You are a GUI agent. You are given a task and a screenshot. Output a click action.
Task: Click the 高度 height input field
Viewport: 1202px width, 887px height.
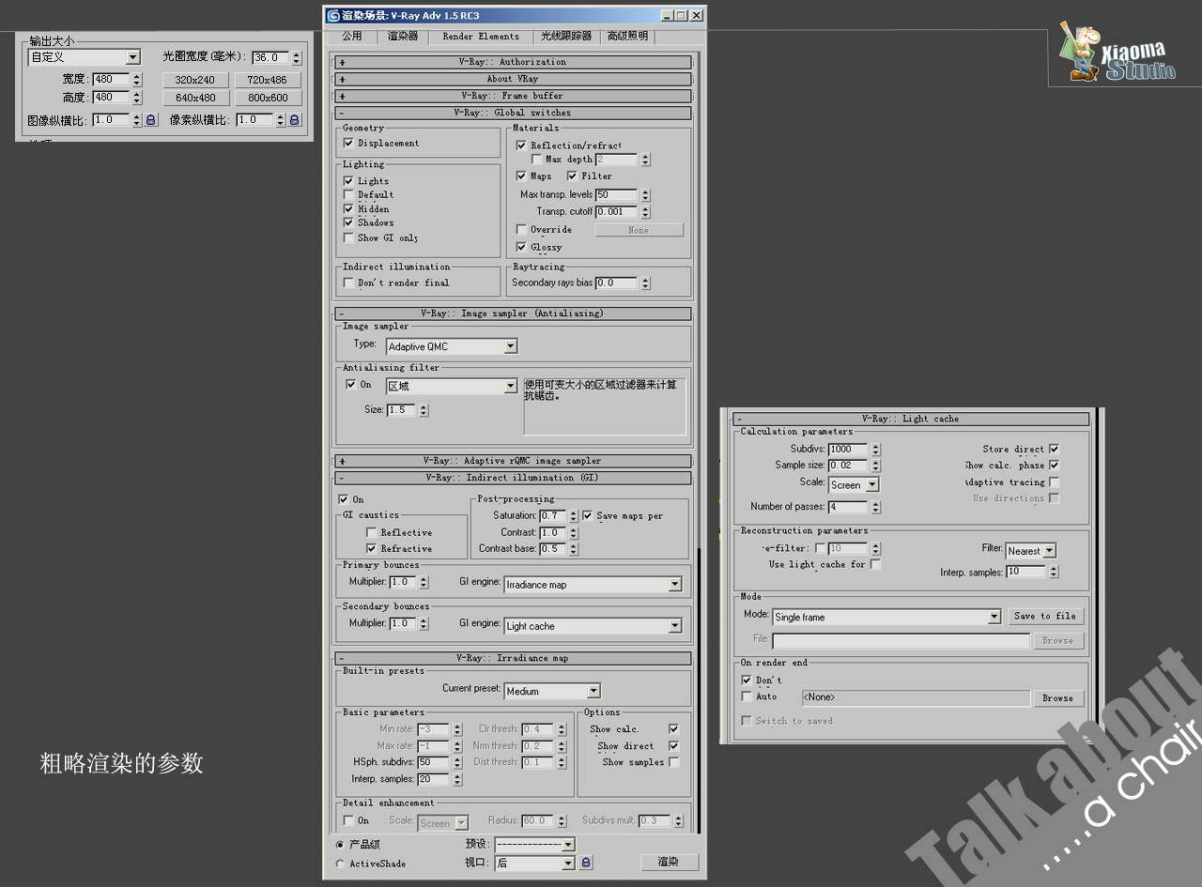click(x=110, y=98)
